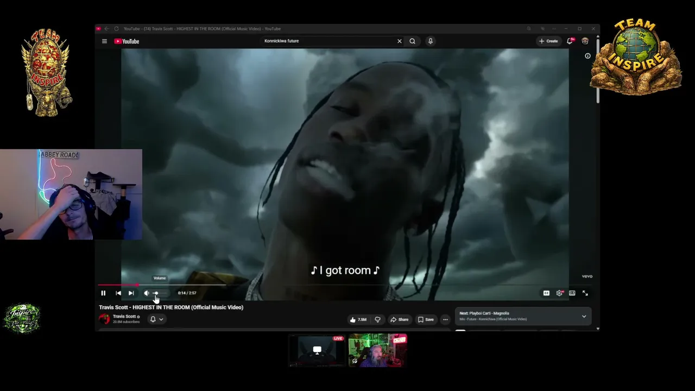695x391 pixels.
Task: Switch to theater mode
Action: (x=572, y=293)
